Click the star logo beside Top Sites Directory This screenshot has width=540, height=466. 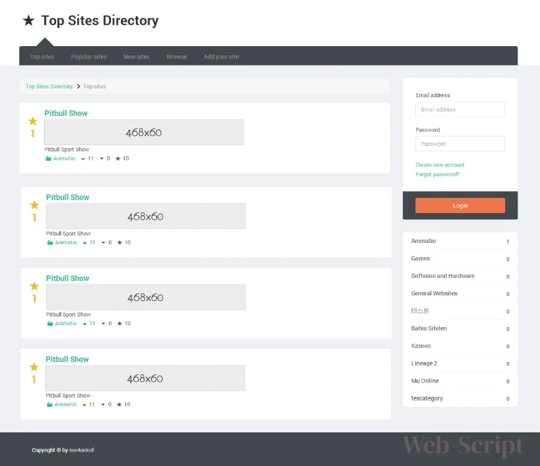tap(28, 21)
